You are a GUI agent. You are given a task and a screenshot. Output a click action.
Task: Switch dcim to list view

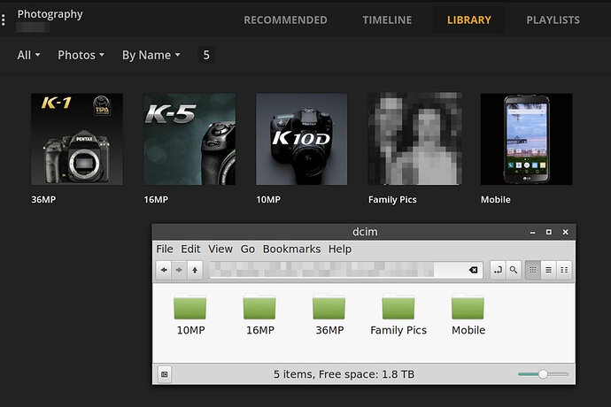548,270
